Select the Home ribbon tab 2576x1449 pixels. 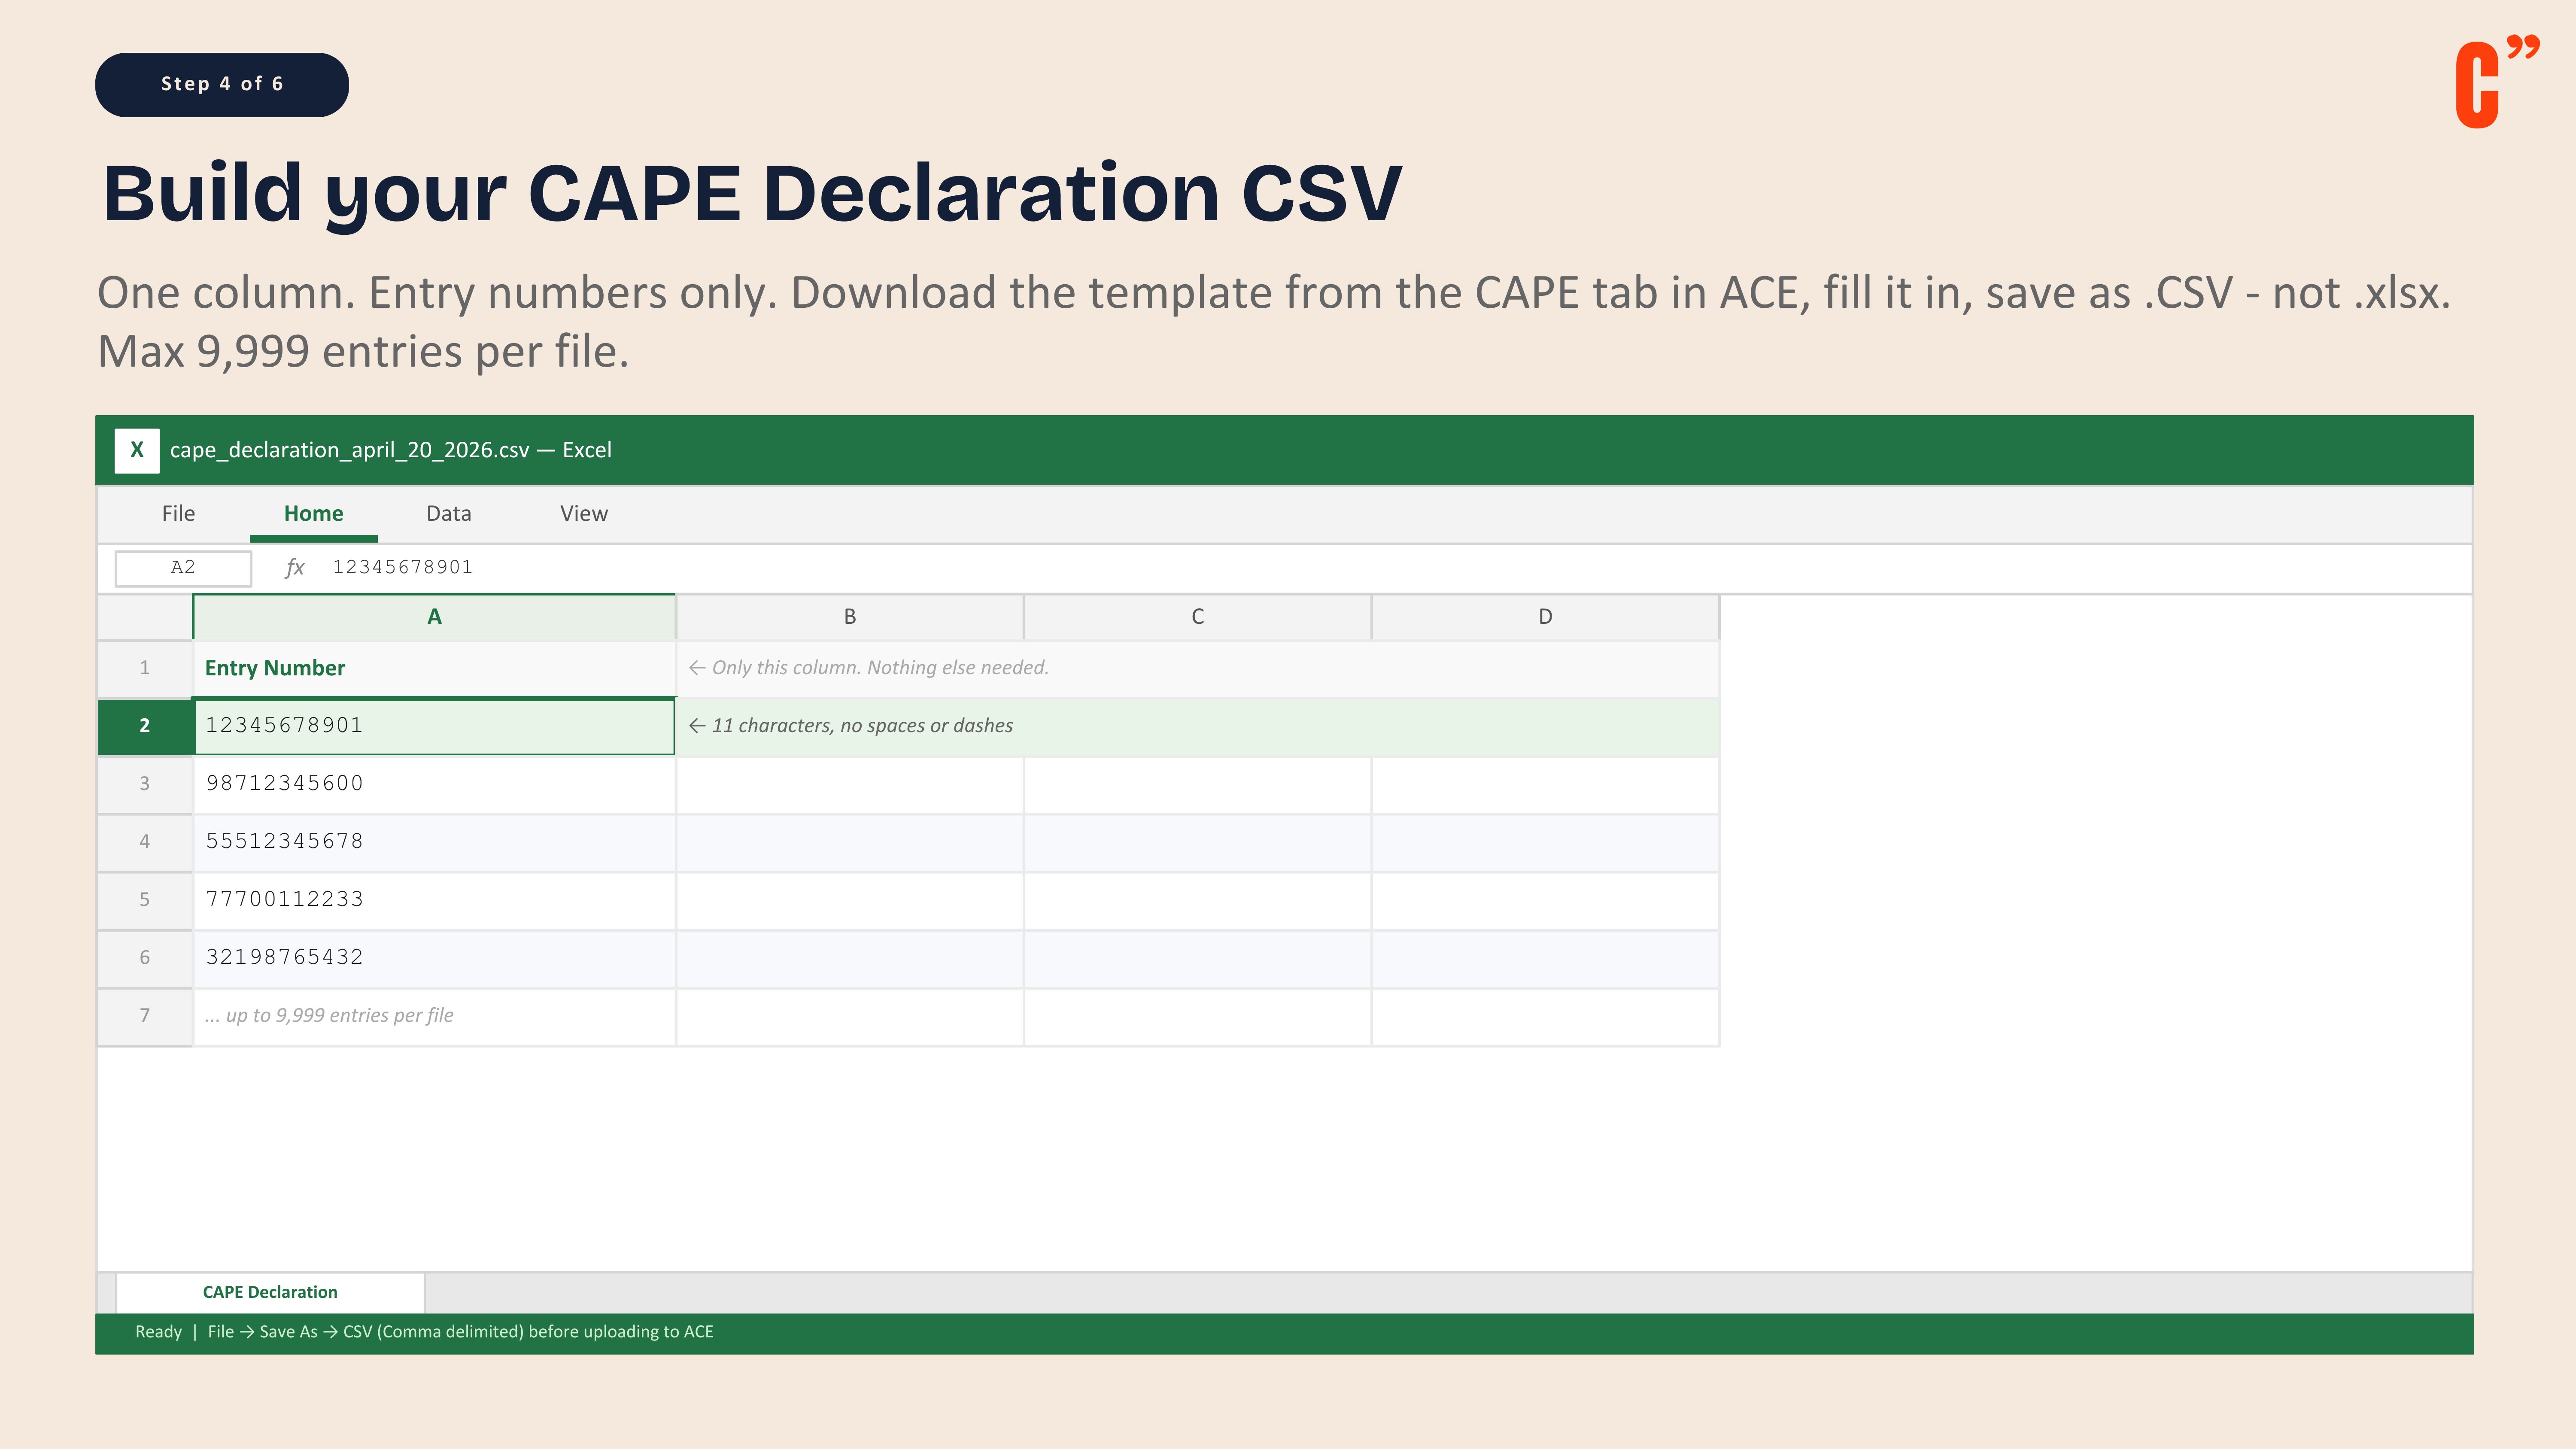coord(313,514)
